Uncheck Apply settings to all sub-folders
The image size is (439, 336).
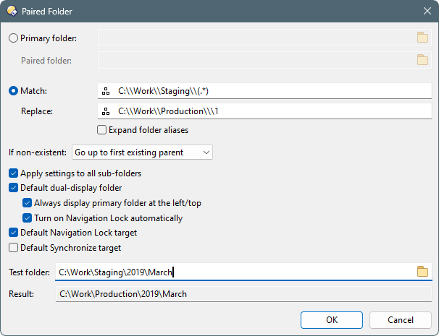(14, 173)
